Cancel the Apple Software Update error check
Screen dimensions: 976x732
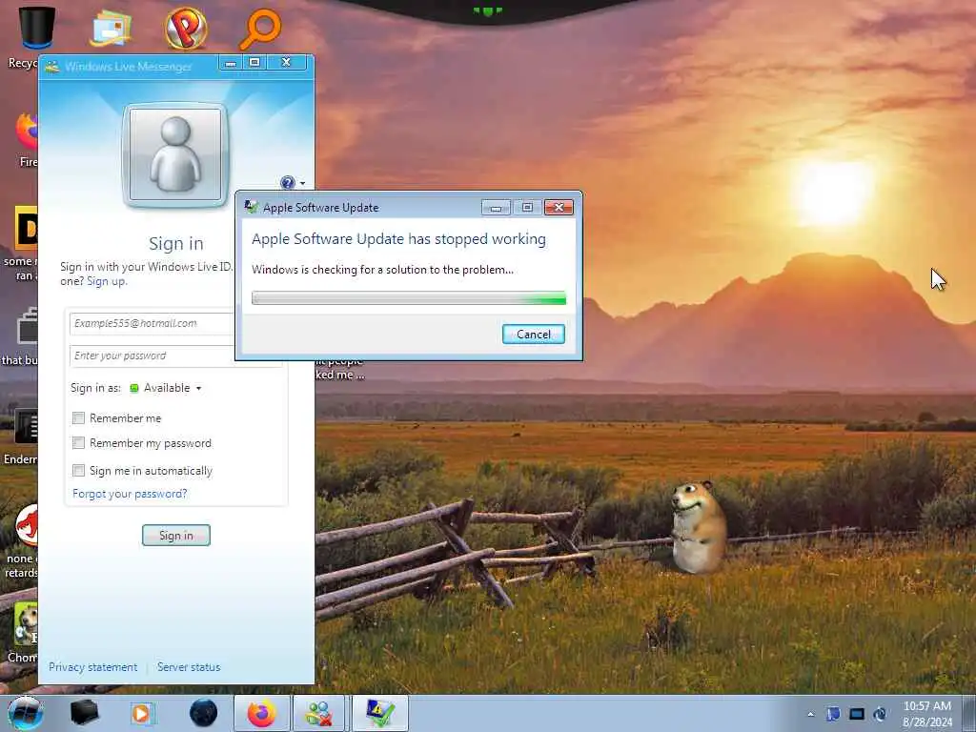534,335
